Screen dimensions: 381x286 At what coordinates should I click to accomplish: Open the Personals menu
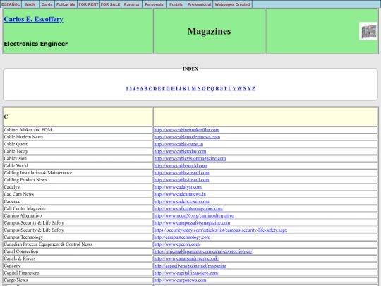(x=154, y=4)
